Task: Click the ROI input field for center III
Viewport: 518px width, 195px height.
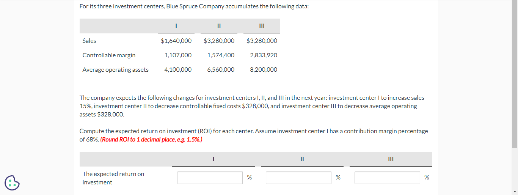Action: click(387, 178)
